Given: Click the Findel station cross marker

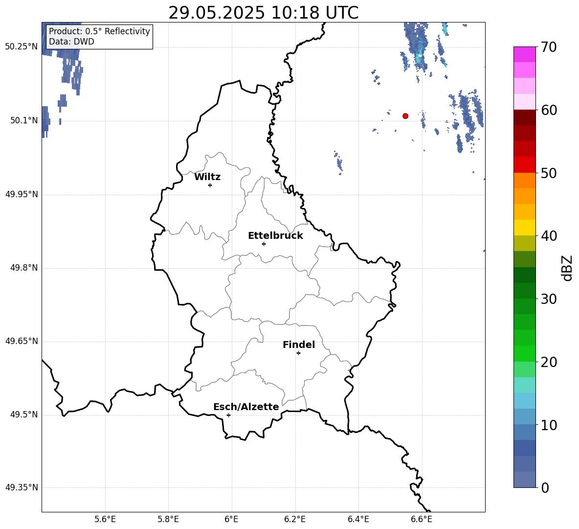Looking at the screenshot, I should (x=298, y=353).
